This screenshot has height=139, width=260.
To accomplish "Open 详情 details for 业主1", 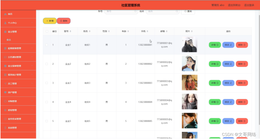I will 215,45.
